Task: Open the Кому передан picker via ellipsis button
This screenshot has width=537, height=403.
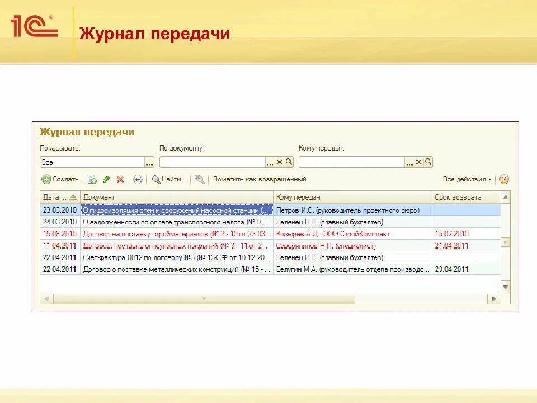Action: [x=409, y=161]
